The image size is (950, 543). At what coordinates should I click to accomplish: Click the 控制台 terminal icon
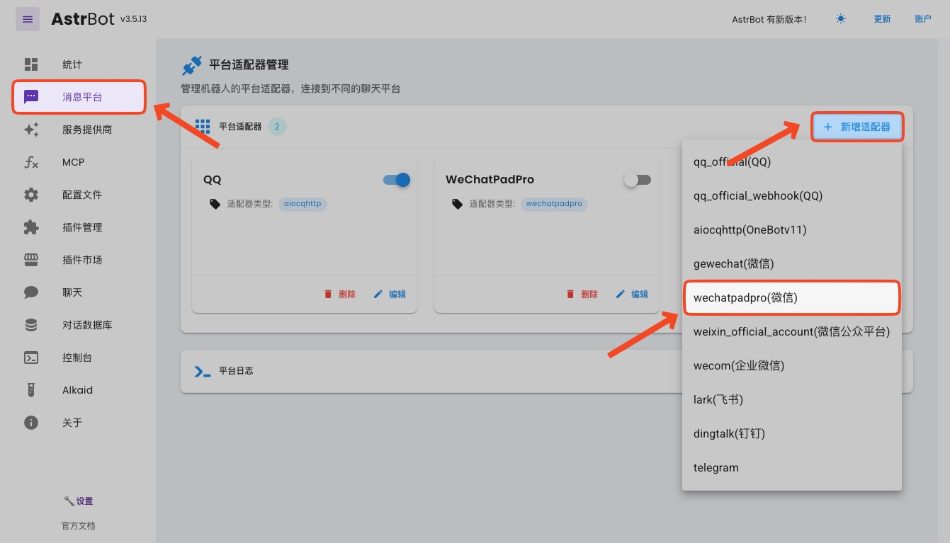(x=31, y=358)
